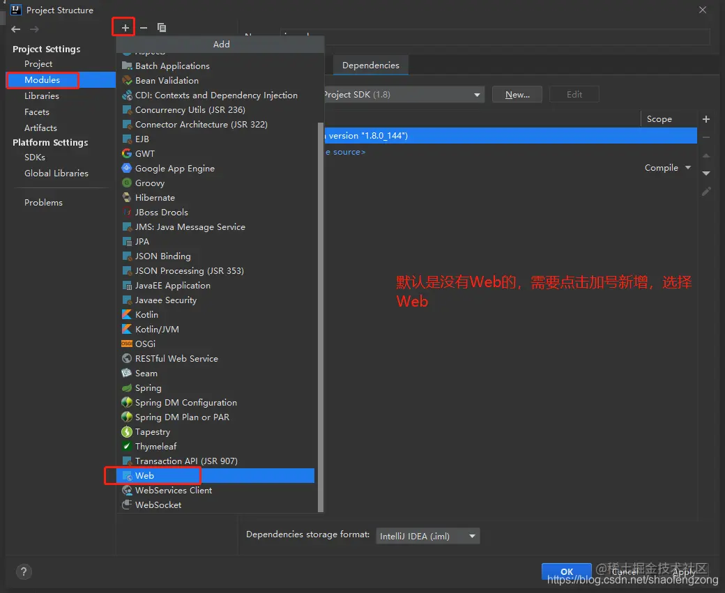
Task: Click the remove module minus icon
Action: [x=144, y=28]
